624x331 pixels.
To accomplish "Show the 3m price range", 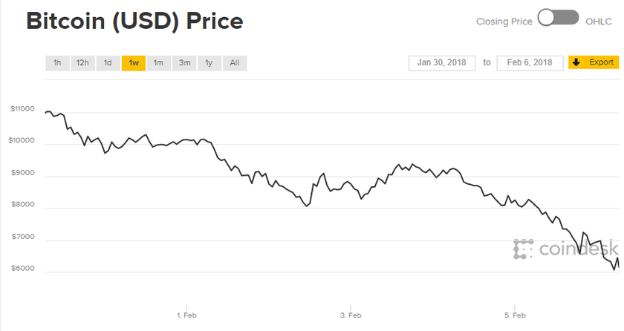I will tap(183, 63).
